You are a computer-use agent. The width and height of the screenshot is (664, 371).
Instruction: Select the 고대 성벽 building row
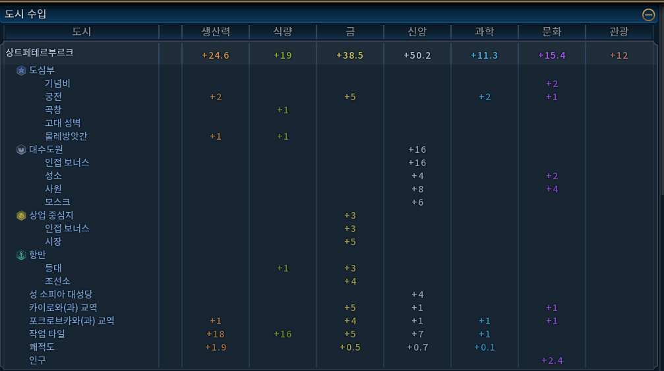tap(63, 123)
